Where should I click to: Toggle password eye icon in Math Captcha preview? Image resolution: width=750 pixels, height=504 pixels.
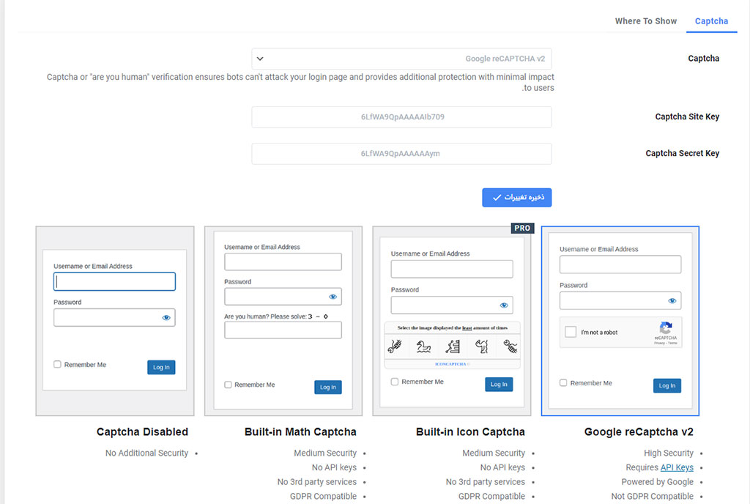pyautogui.click(x=333, y=297)
